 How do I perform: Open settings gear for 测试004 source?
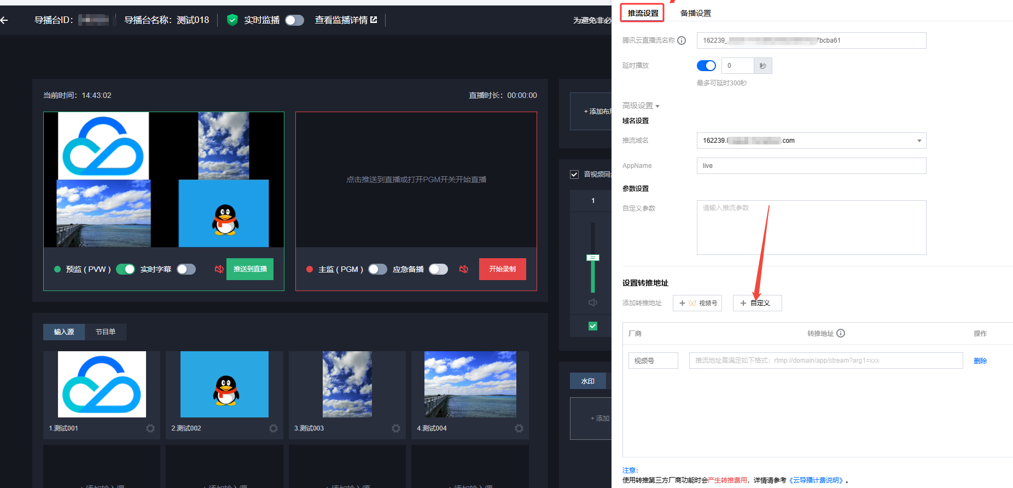[519, 428]
